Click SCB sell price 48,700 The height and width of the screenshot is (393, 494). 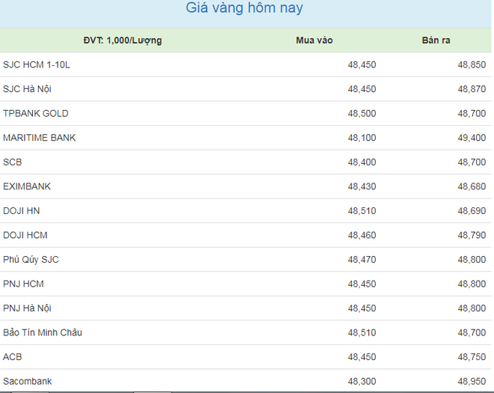pos(472,162)
